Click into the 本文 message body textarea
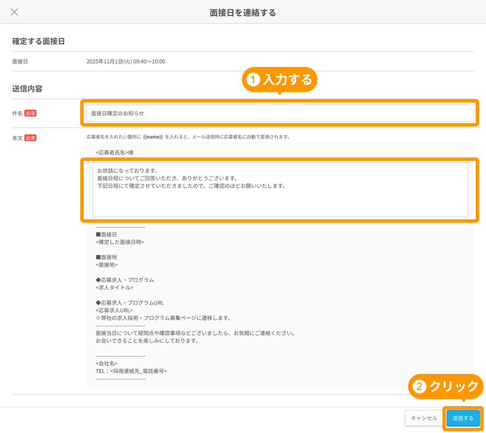This screenshot has width=486, height=433. (280, 189)
